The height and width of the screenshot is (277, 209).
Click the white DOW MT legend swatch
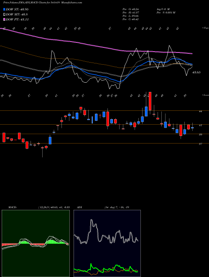pos(5,14)
